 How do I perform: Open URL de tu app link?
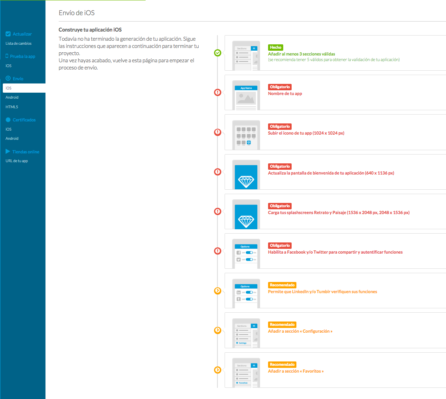click(x=16, y=161)
